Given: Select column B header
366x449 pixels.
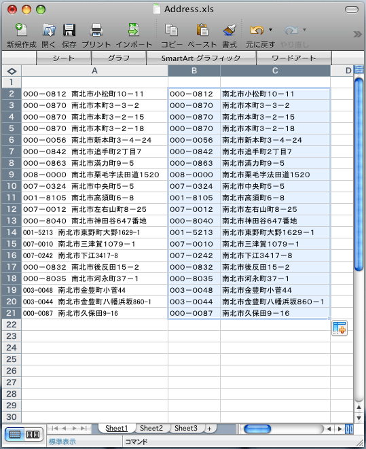Looking at the screenshot, I should (x=194, y=71).
